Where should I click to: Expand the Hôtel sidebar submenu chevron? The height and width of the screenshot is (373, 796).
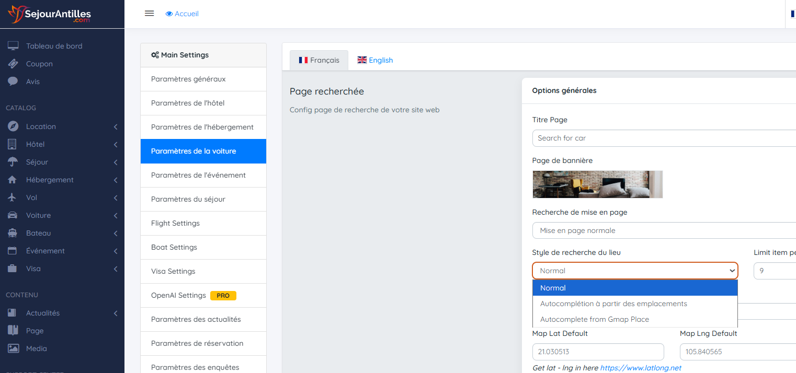(115, 145)
